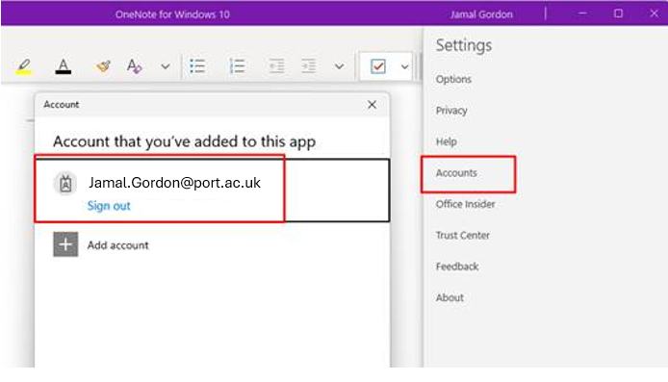Minimize the OneNote window
The height and width of the screenshot is (382, 668).
[582, 13]
